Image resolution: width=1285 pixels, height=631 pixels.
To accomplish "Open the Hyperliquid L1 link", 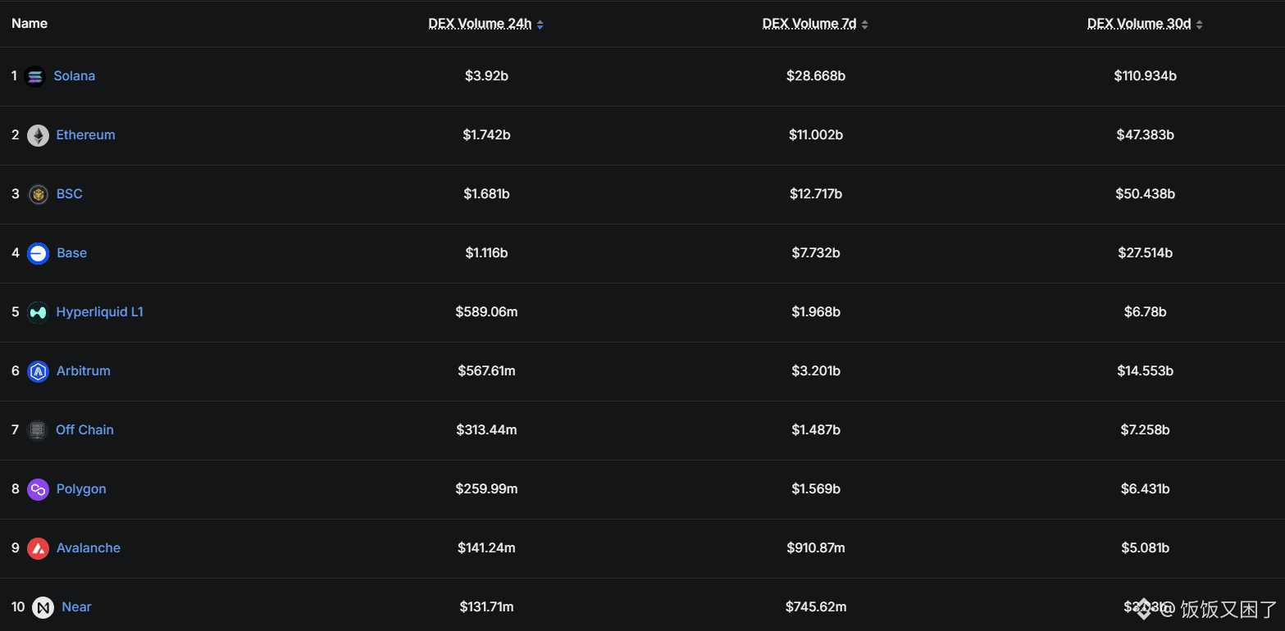I will click(x=99, y=312).
